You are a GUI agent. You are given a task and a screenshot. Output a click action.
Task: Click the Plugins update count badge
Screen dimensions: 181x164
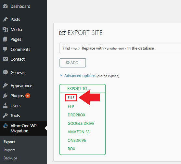click(28, 96)
